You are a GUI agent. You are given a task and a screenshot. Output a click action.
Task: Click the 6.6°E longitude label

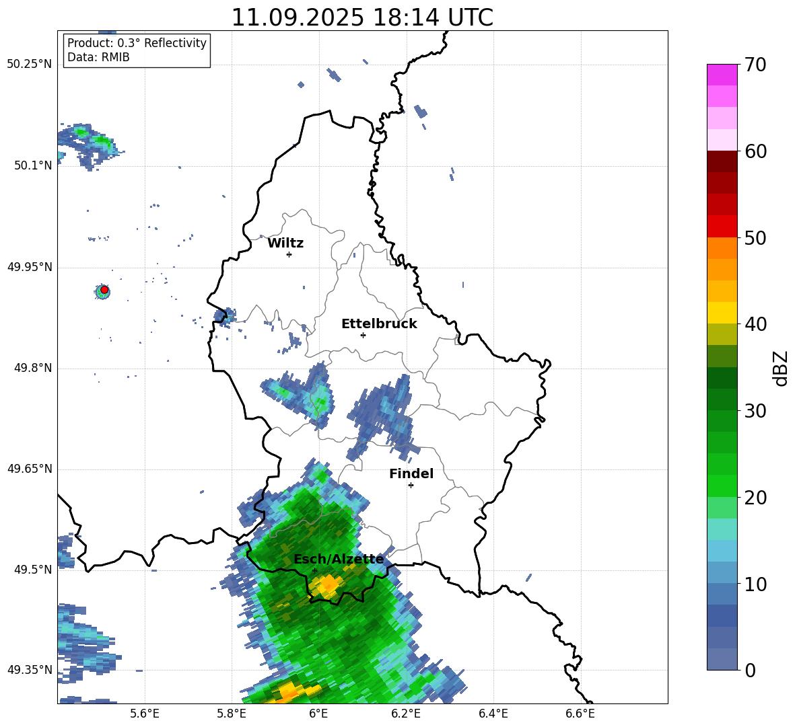coord(580,714)
